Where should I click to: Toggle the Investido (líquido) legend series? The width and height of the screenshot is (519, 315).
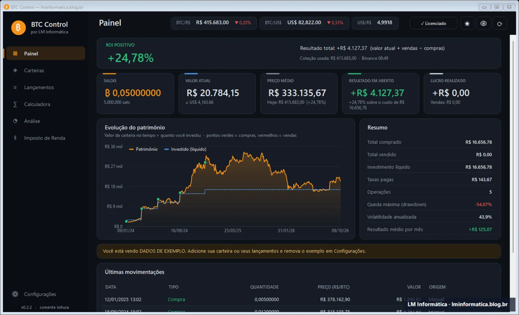click(185, 149)
